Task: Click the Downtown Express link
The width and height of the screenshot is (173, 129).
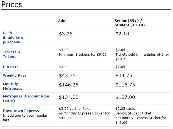Action: [21, 111]
